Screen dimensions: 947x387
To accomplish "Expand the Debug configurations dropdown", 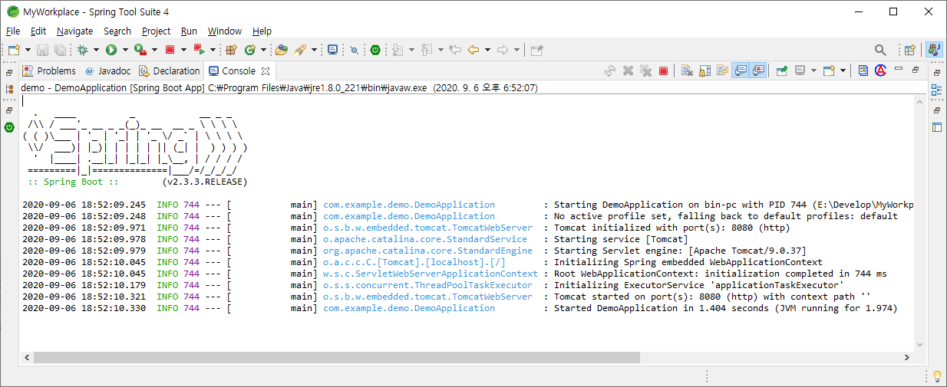I will point(96,50).
